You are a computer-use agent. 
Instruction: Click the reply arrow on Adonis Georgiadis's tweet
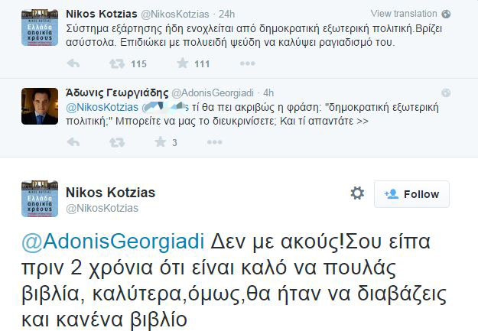coord(73,142)
